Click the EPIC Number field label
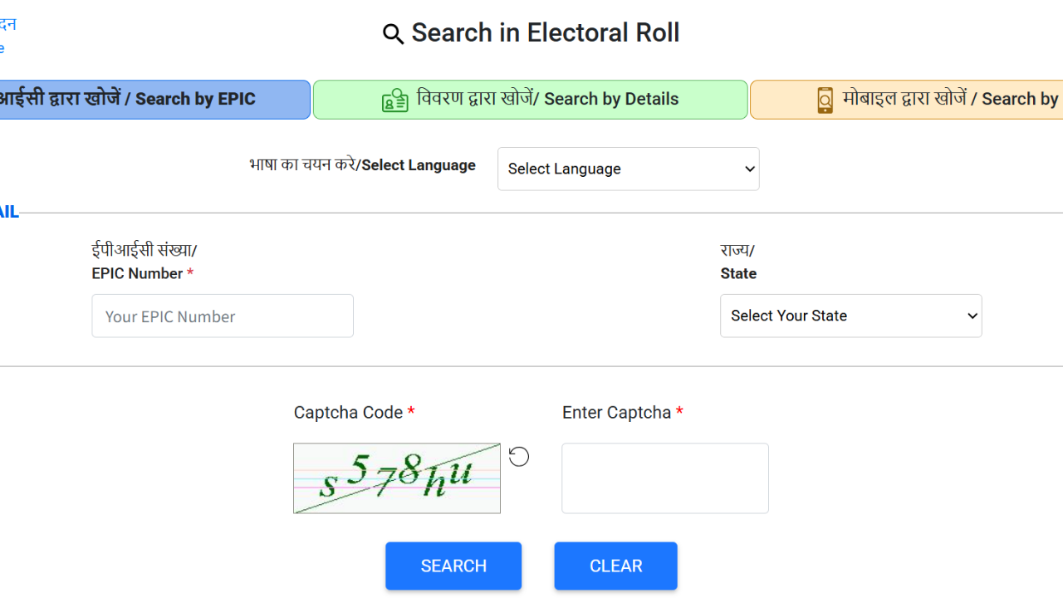Image resolution: width=1063 pixels, height=598 pixels. pos(138,273)
